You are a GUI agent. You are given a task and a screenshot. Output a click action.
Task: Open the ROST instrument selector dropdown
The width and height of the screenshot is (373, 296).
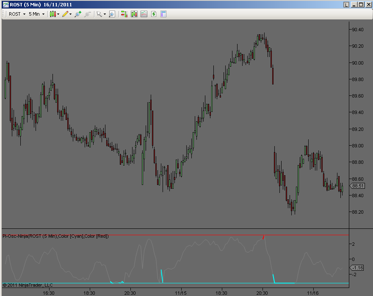point(17,14)
